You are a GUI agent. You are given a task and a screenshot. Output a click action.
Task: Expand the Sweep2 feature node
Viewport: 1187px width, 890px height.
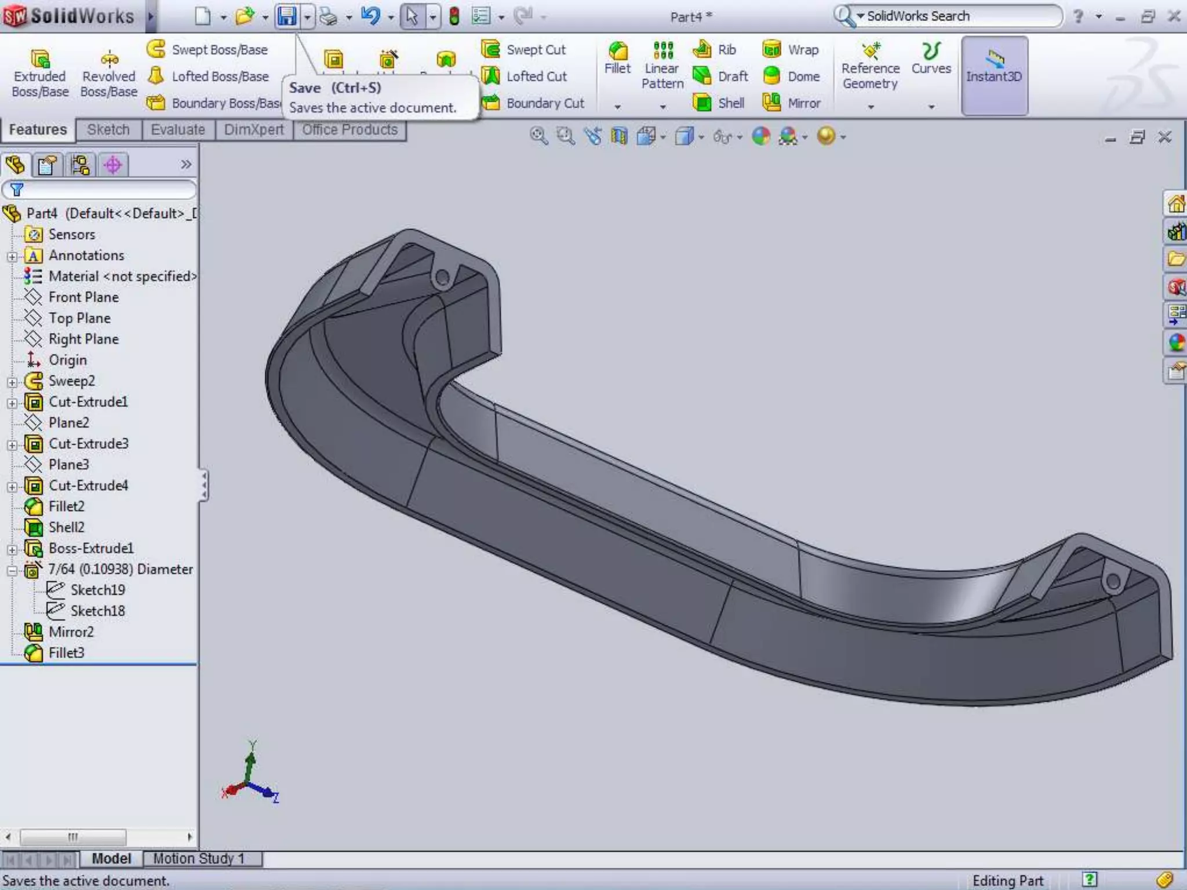[x=12, y=382]
